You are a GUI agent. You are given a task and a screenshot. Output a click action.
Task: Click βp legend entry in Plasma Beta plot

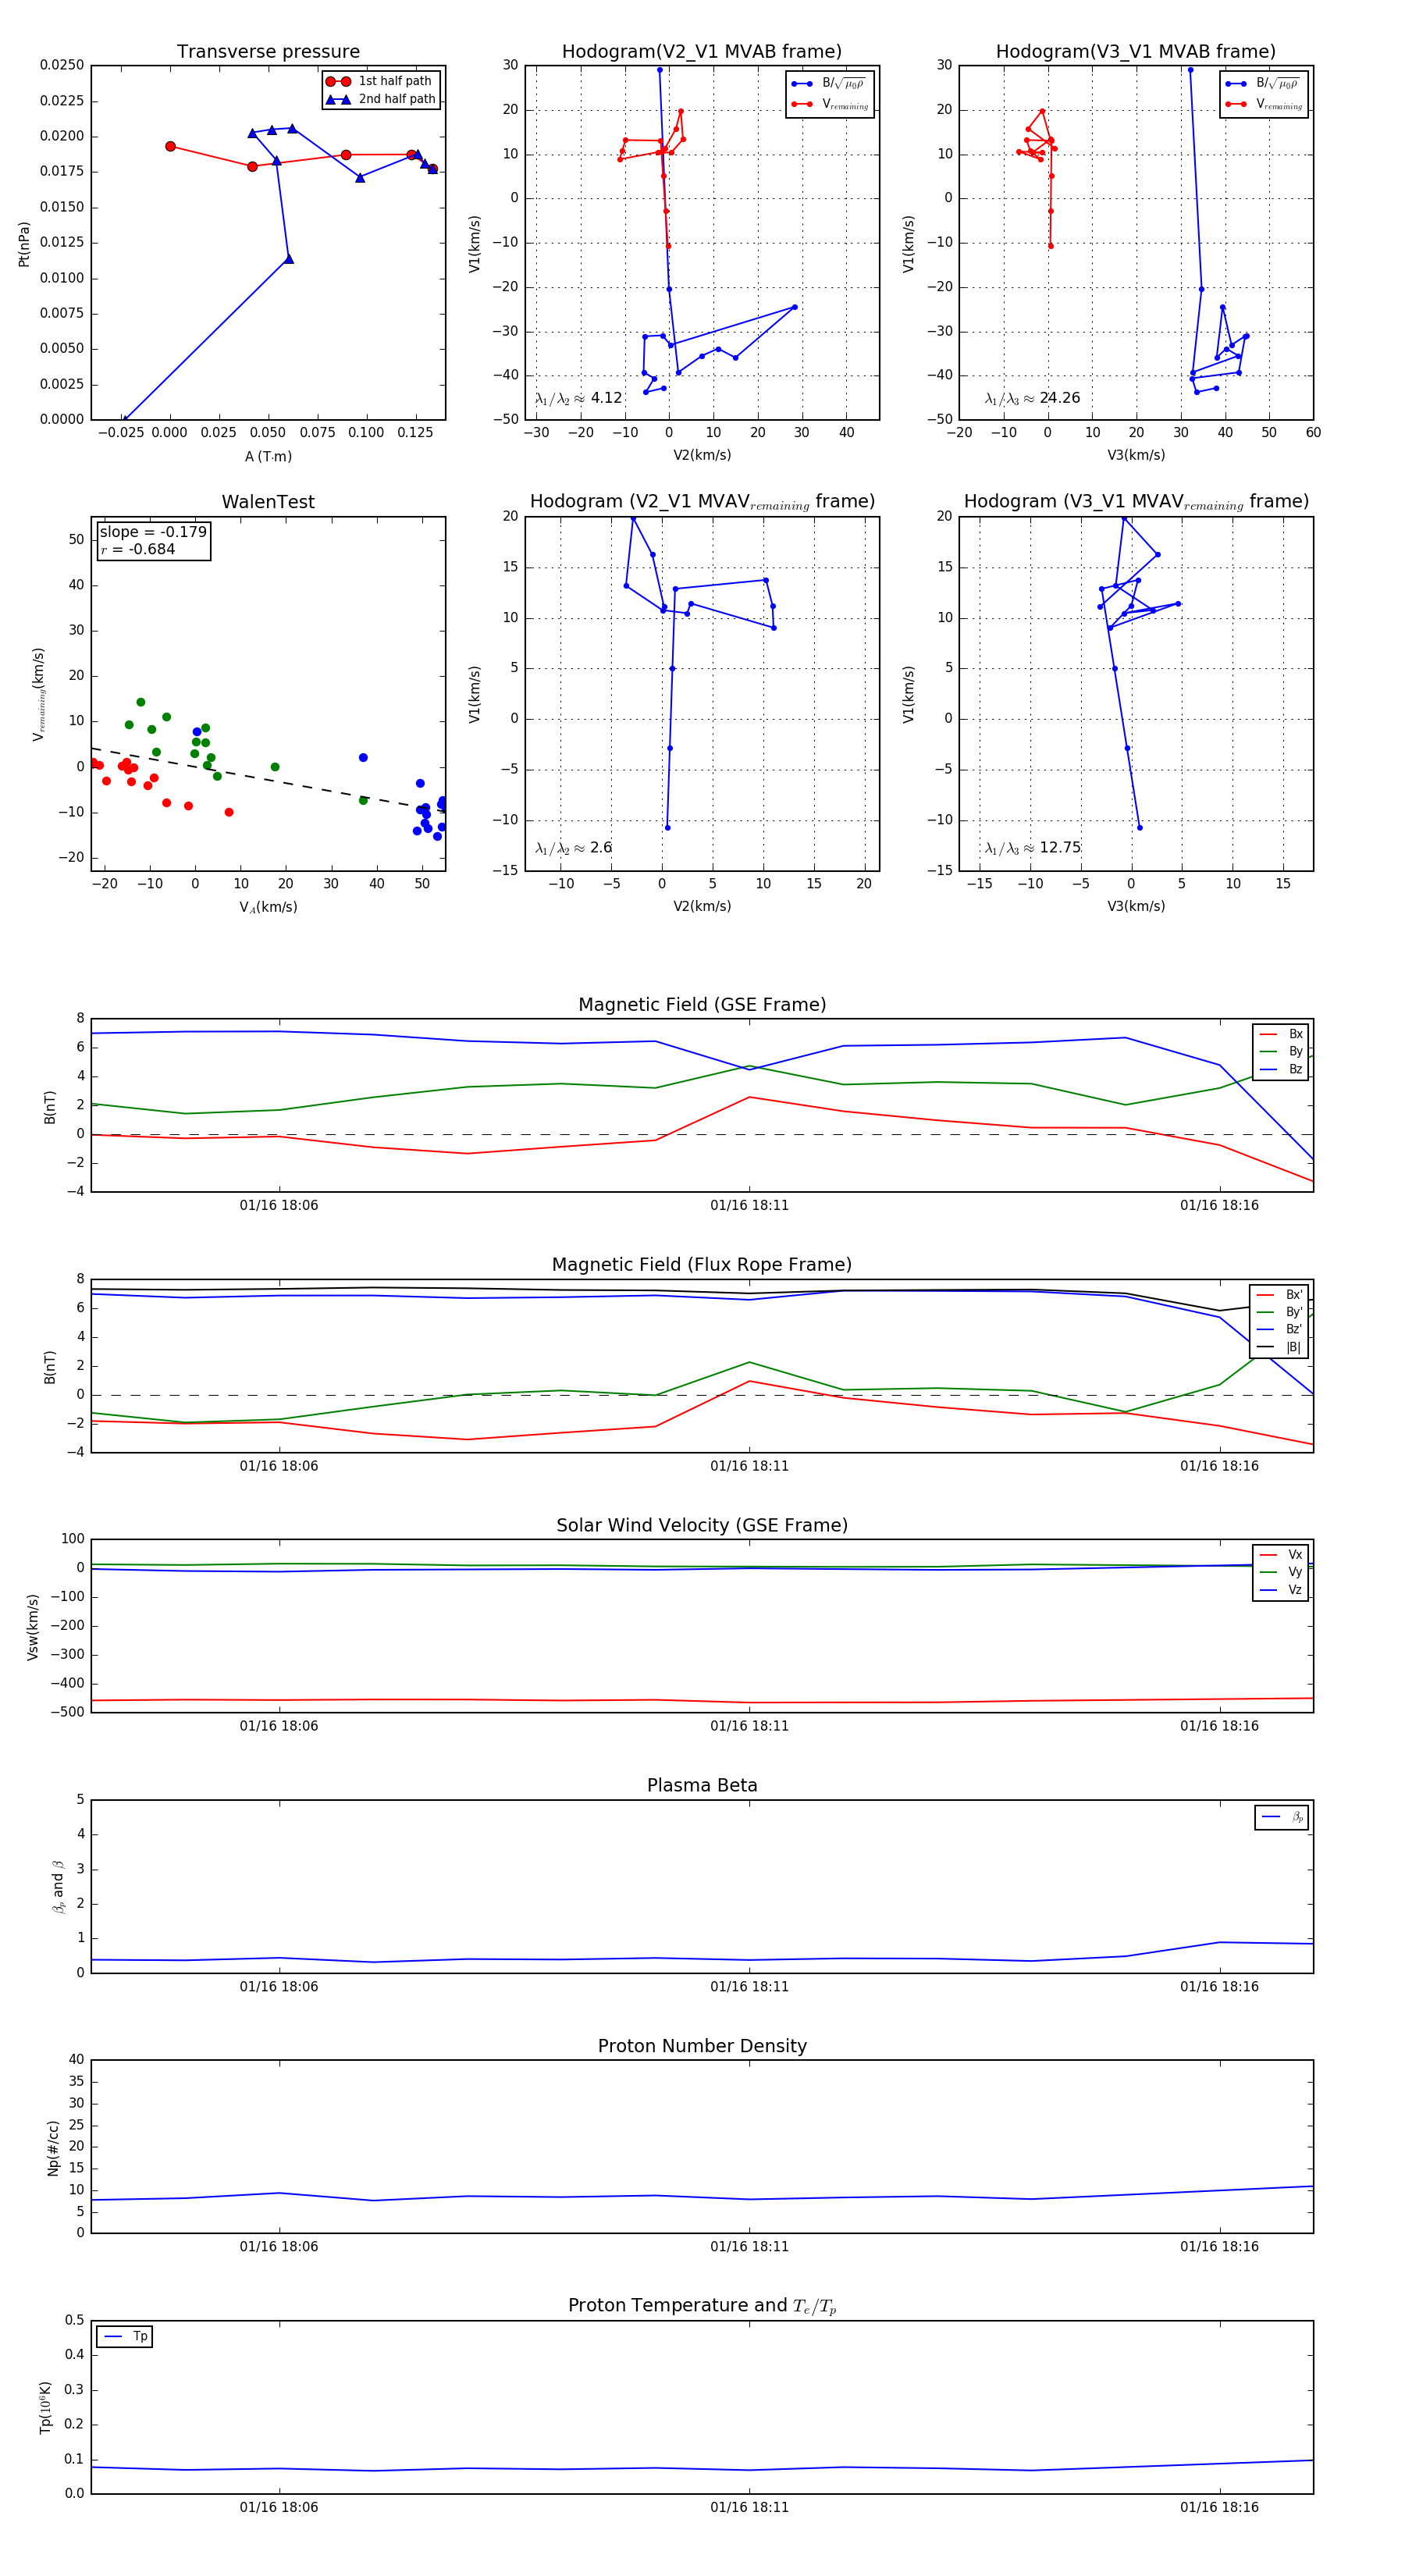pos(1282,1817)
